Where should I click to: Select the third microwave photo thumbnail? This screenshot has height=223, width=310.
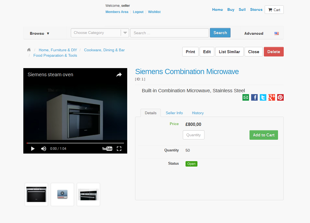click(88, 195)
